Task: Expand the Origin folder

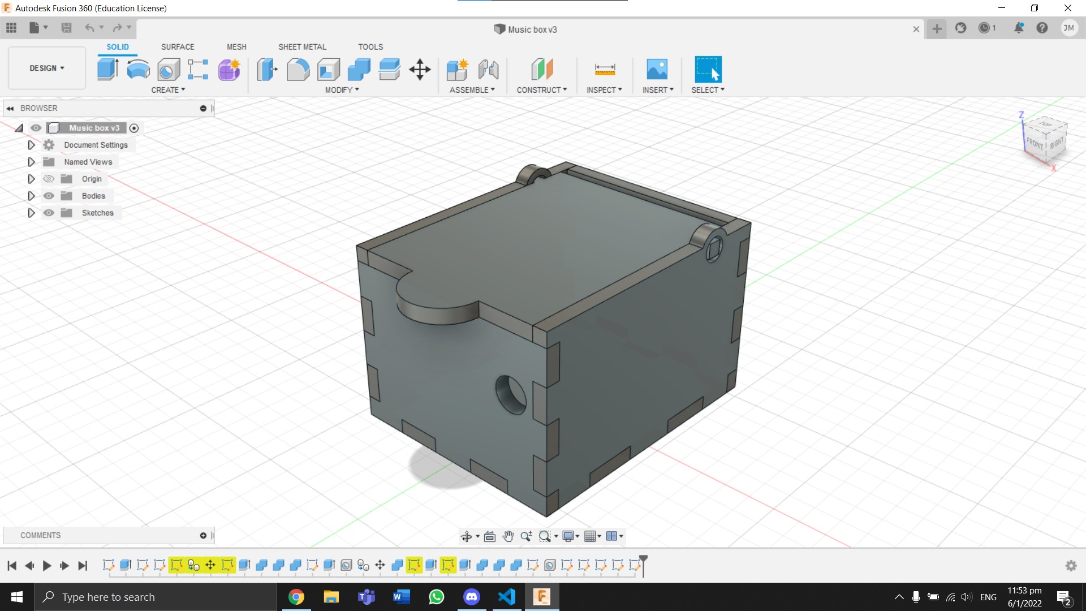Action: pyautogui.click(x=31, y=179)
